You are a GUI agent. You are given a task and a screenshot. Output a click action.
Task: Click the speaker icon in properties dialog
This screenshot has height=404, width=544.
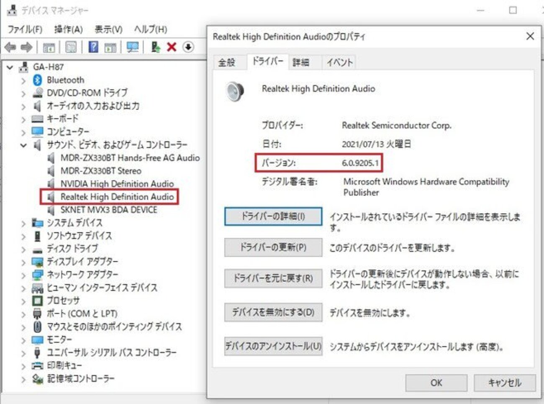(235, 91)
